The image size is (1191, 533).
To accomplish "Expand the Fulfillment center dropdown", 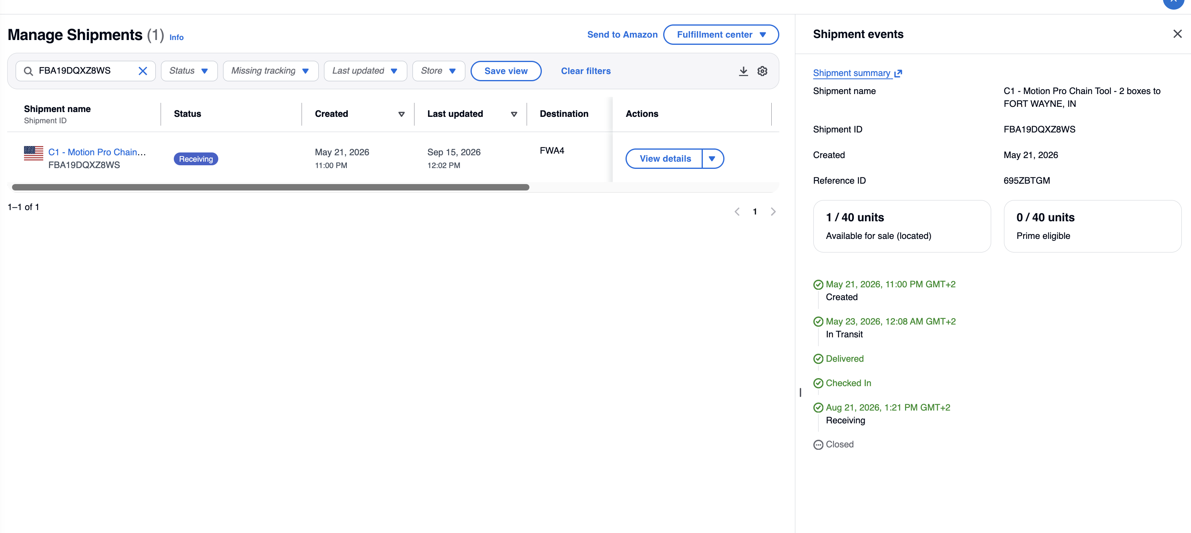I will click(x=721, y=35).
